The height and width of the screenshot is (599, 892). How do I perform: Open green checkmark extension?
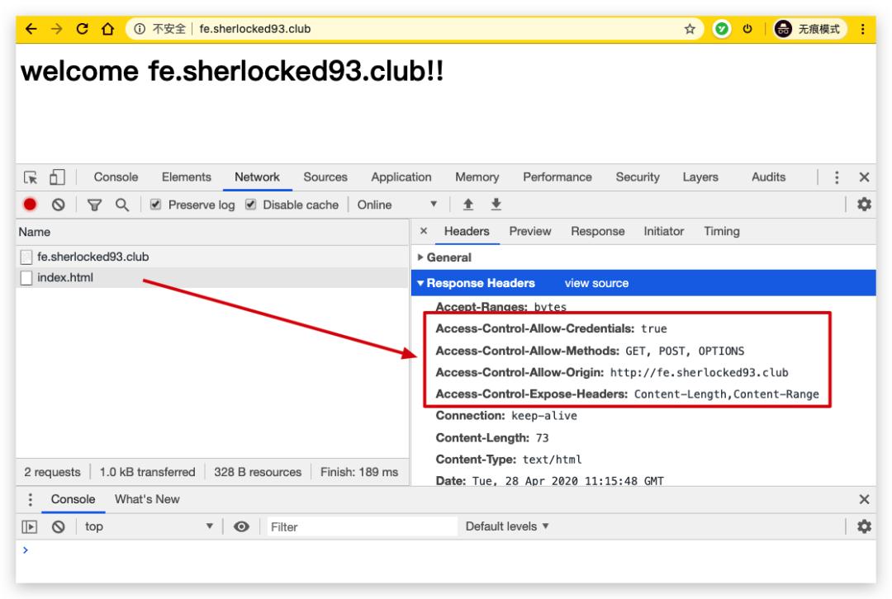coord(721,28)
